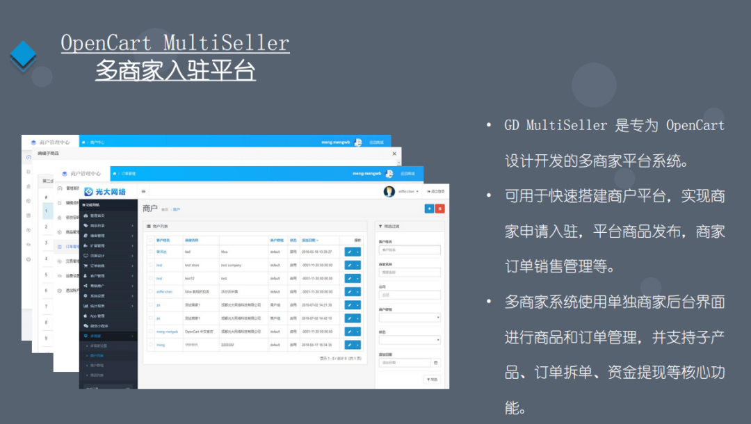Screen dimensions: 751x424
Task: Open the stiffer.chen customer name link
Action: 164,291
